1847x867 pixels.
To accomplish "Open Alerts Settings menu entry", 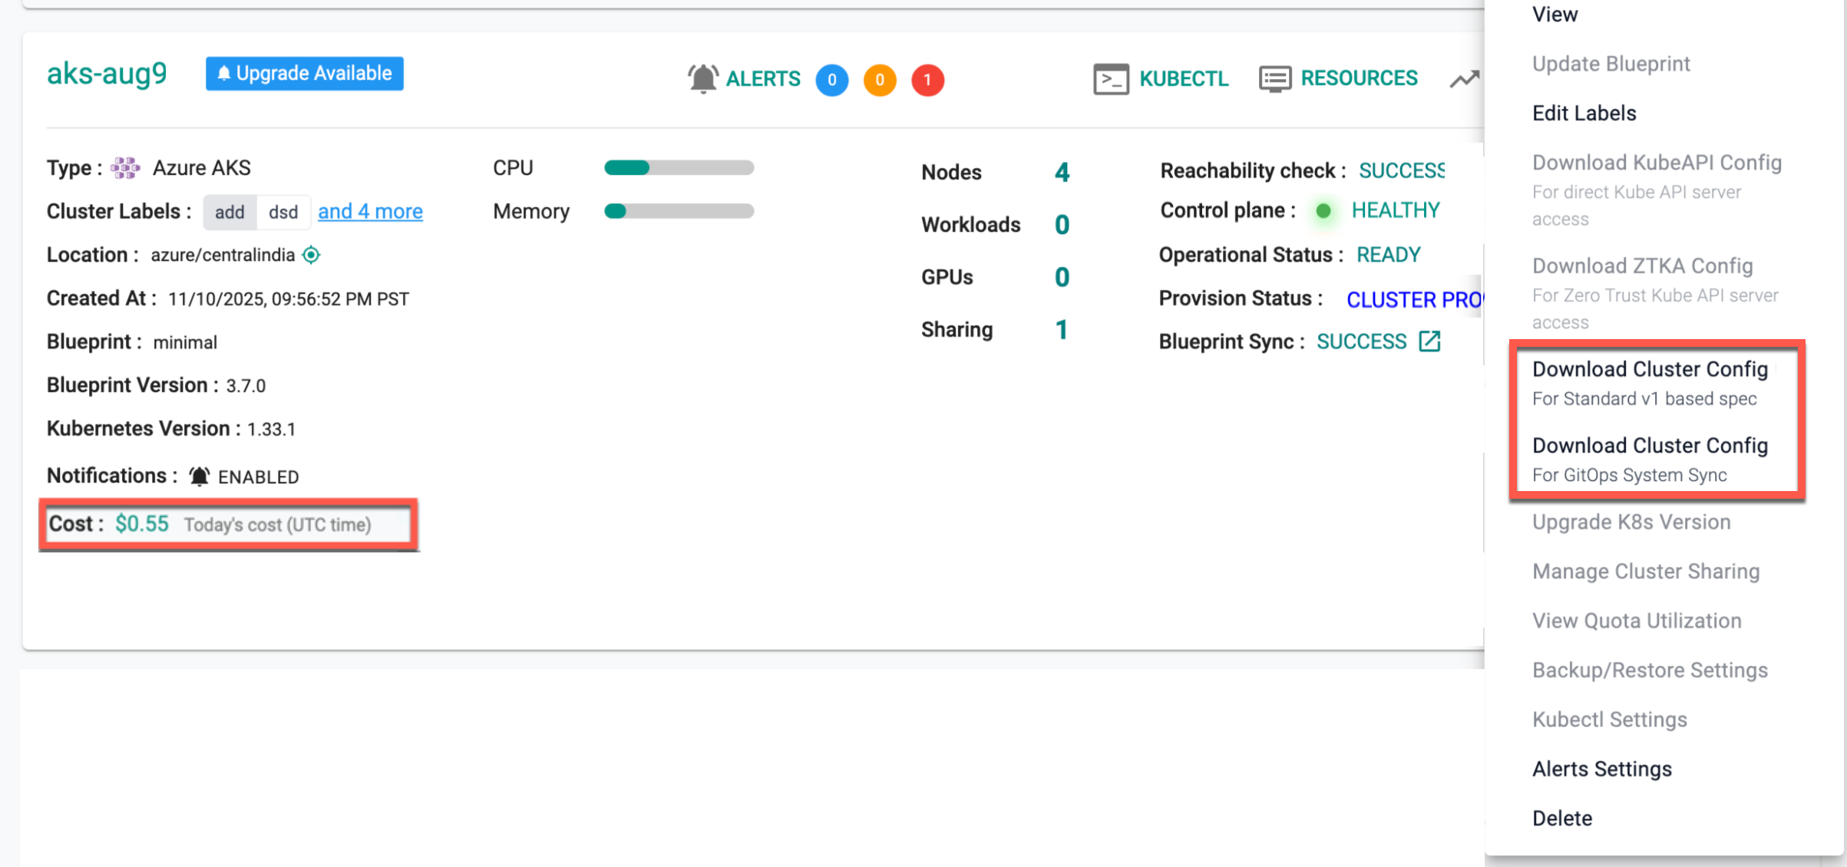I will pyautogui.click(x=1601, y=769).
